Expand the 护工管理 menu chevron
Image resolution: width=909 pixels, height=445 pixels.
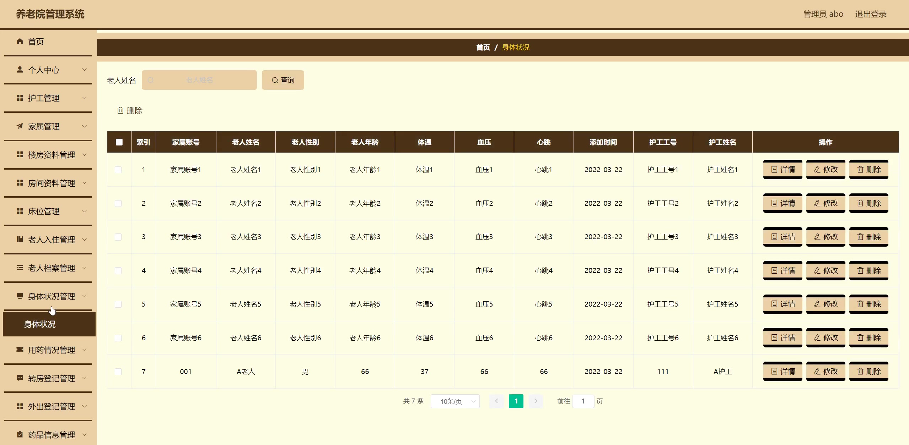point(85,98)
